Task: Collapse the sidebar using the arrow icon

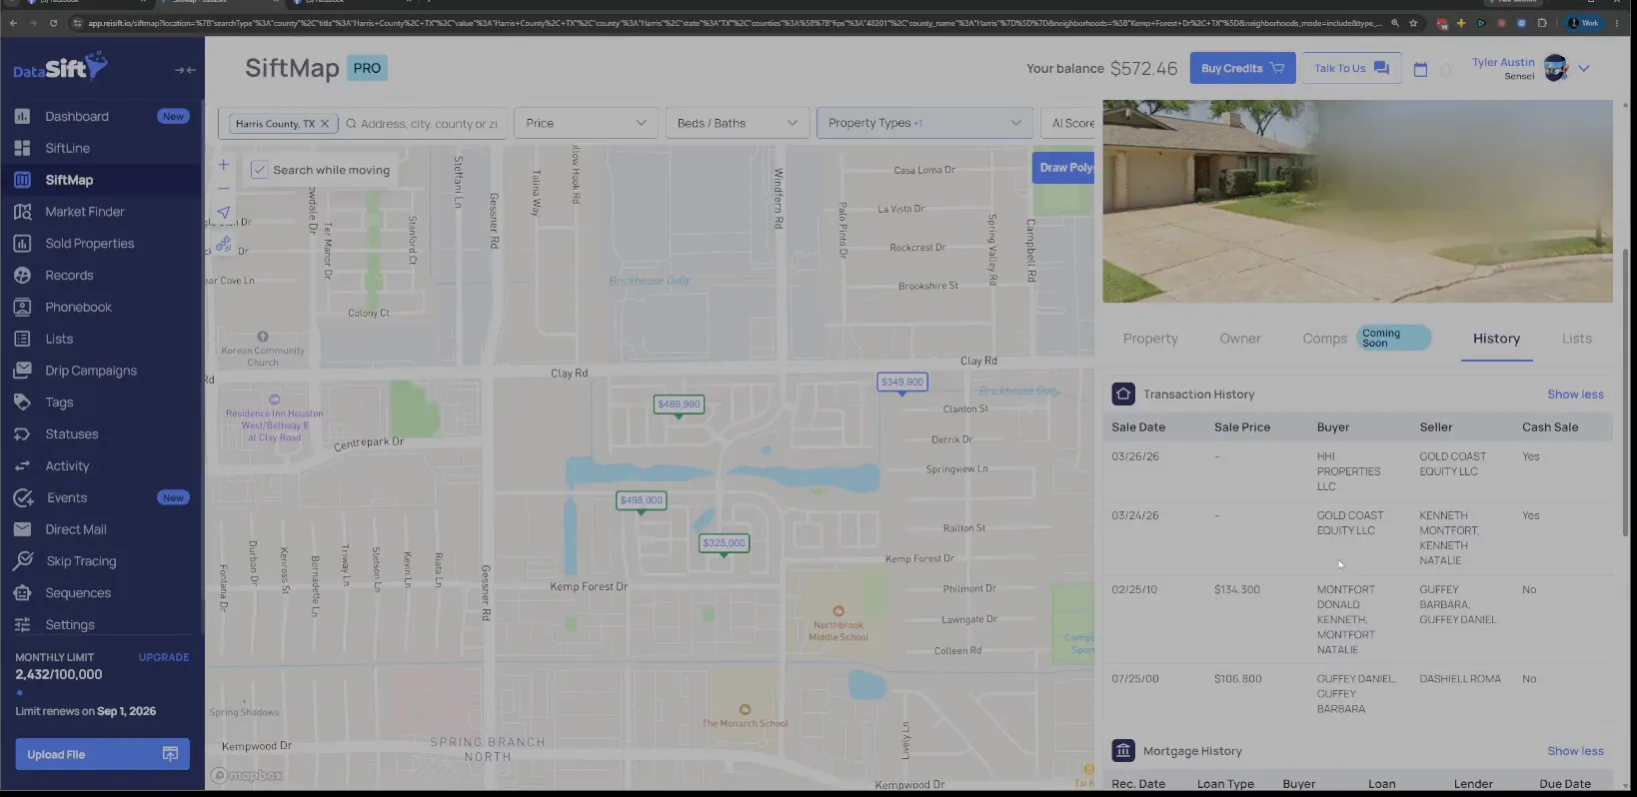Action: 185,70
